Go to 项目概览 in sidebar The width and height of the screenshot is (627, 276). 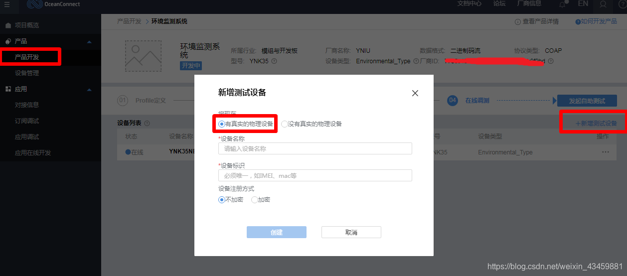[x=27, y=25]
